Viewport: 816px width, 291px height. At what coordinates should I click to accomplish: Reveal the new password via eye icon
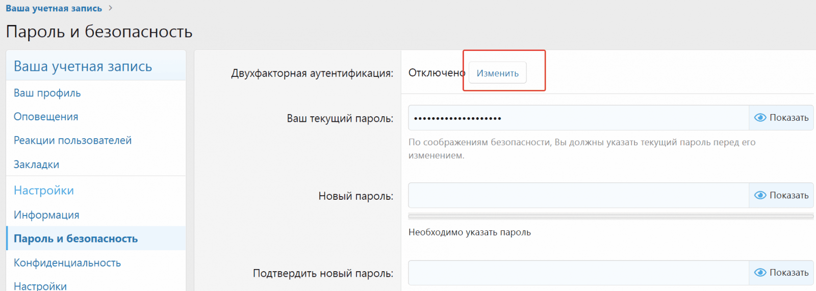760,195
